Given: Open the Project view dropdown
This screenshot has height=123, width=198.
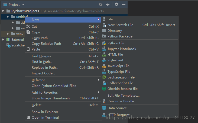Looking at the screenshot, I should tap(23, 5).
